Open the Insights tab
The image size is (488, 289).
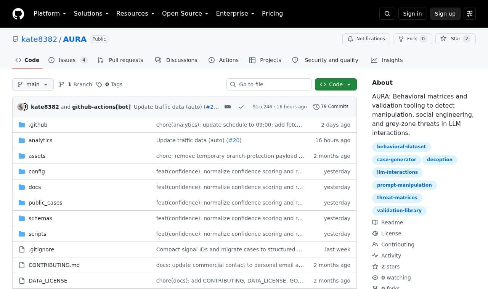coord(387,60)
